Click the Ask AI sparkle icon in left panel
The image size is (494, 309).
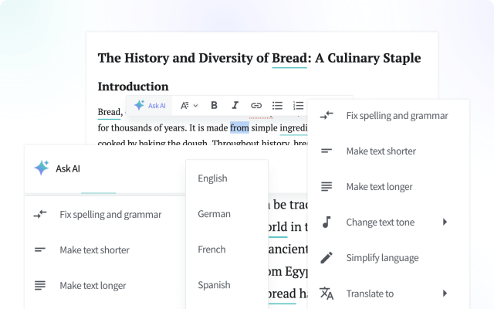tap(41, 168)
